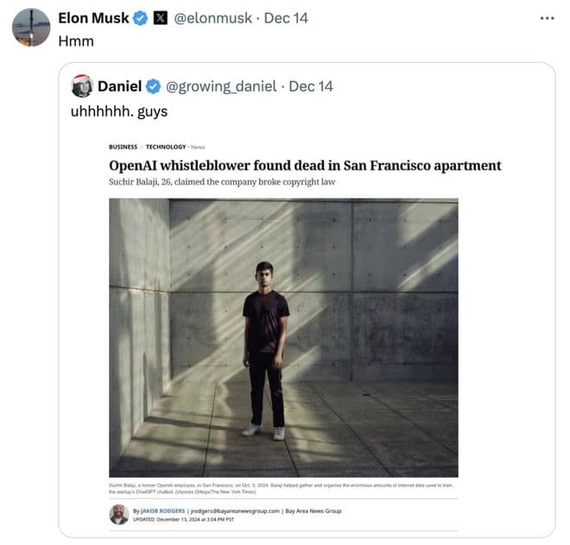Click the OpenAI whistleblower article headline

(305, 165)
